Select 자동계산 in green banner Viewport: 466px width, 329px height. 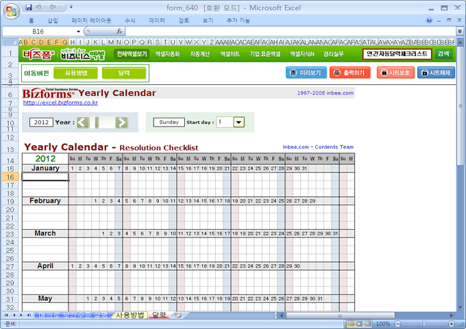[199, 54]
